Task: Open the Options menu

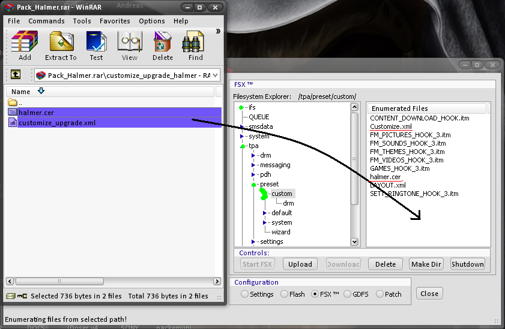Action: pos(152,21)
